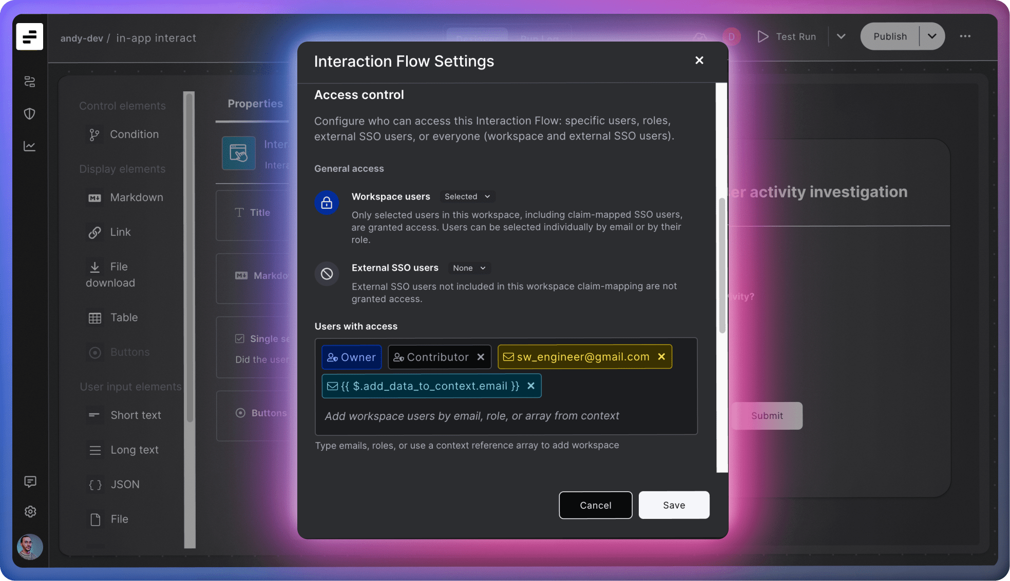1010x581 pixels.
Task: Click the add workspace users input field
Action: coord(471,416)
